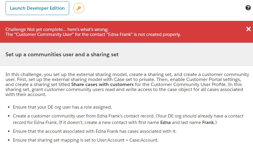Screen dimensions: 253x149
Task: Dismiss the red error banner
Action: (x=248, y=29)
